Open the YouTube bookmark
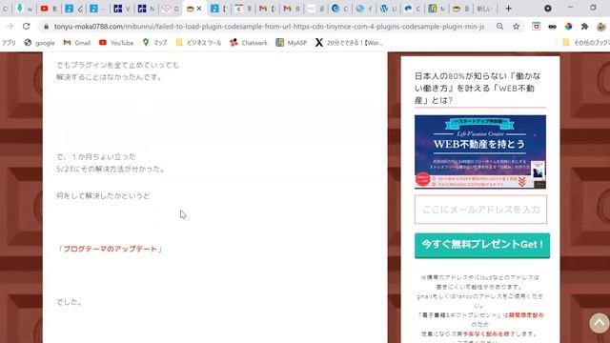Image resolution: width=610 pixels, height=343 pixels. coord(116,43)
